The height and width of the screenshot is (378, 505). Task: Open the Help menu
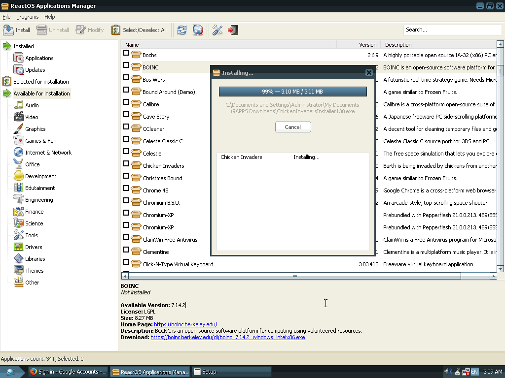tap(50, 17)
